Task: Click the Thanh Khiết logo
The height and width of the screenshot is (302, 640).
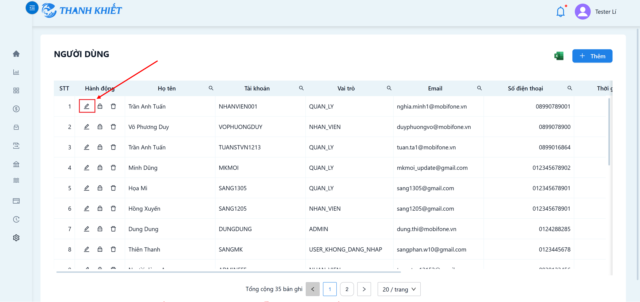Action: coord(82,10)
